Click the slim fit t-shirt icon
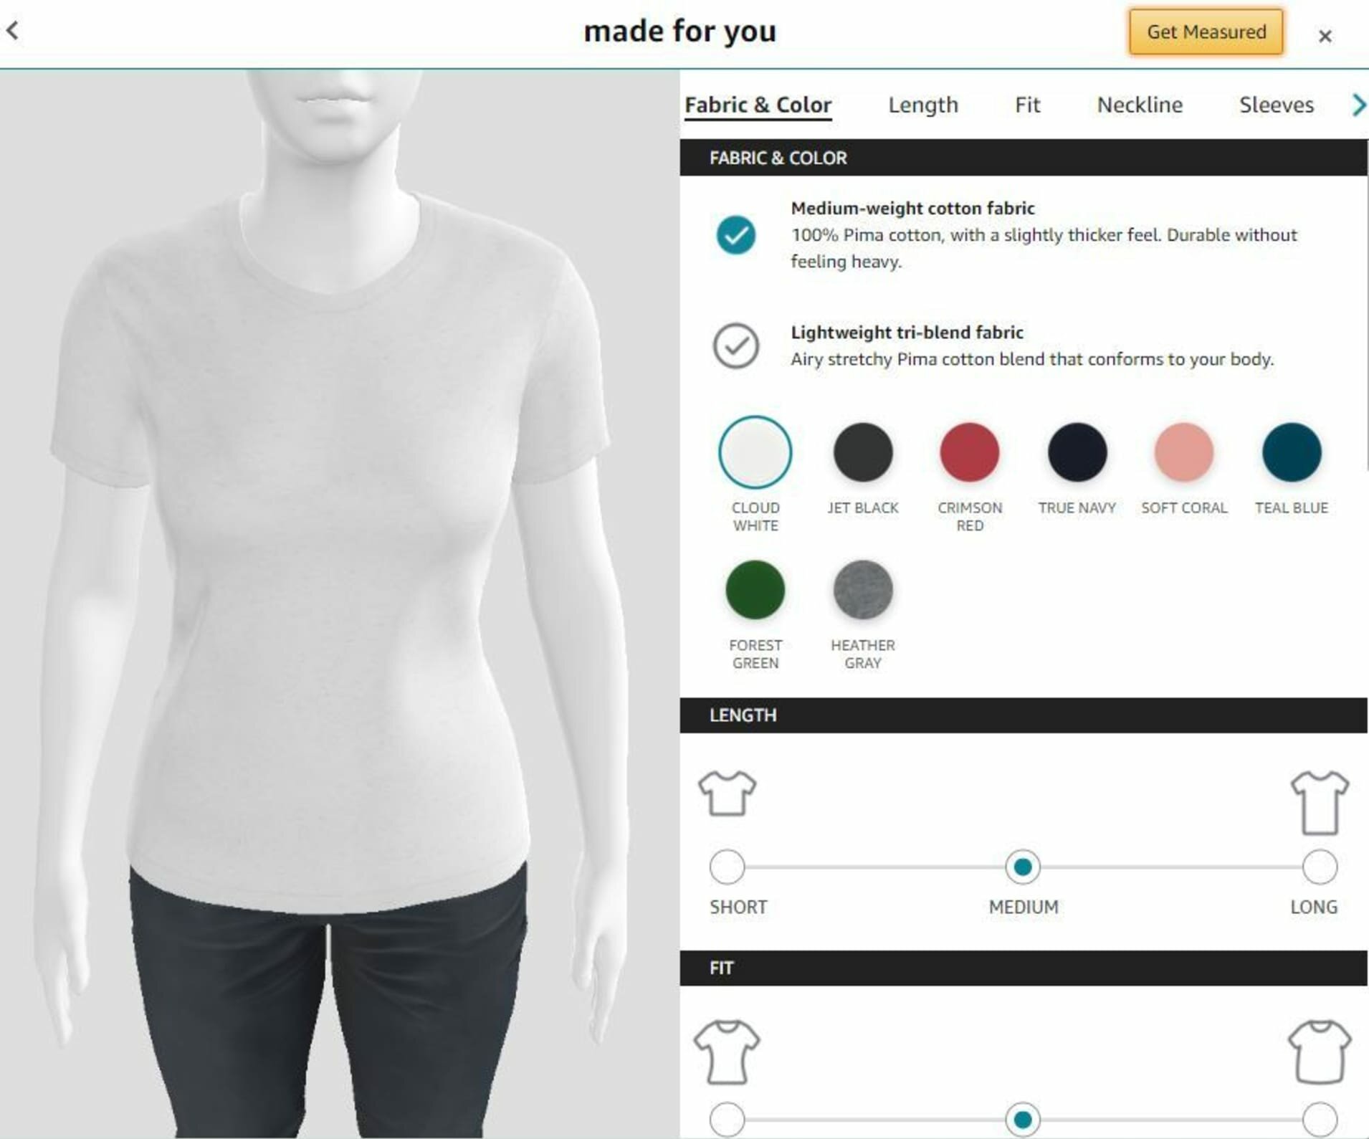1369x1139 pixels. (727, 1052)
